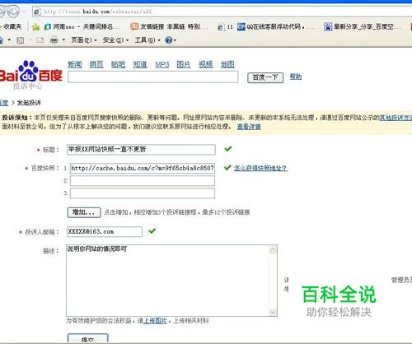Open the 河南seo 关键词排名 bookmark
The image size is (412, 344).
point(82,26)
